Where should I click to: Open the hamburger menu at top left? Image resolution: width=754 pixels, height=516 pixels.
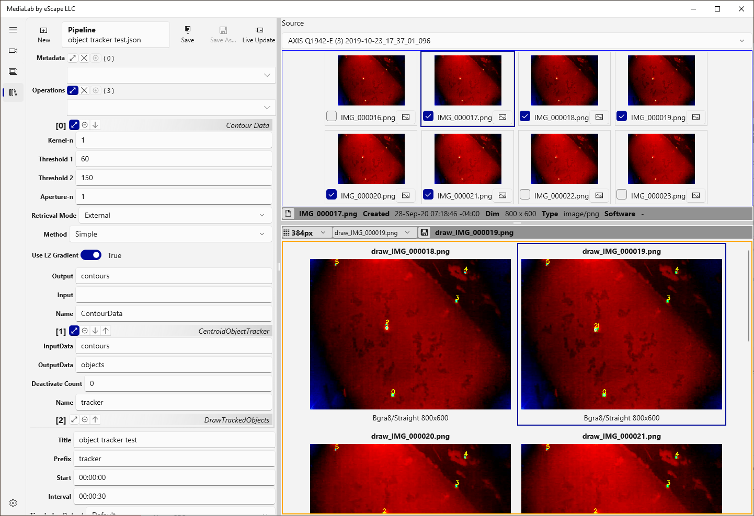pyautogui.click(x=13, y=30)
